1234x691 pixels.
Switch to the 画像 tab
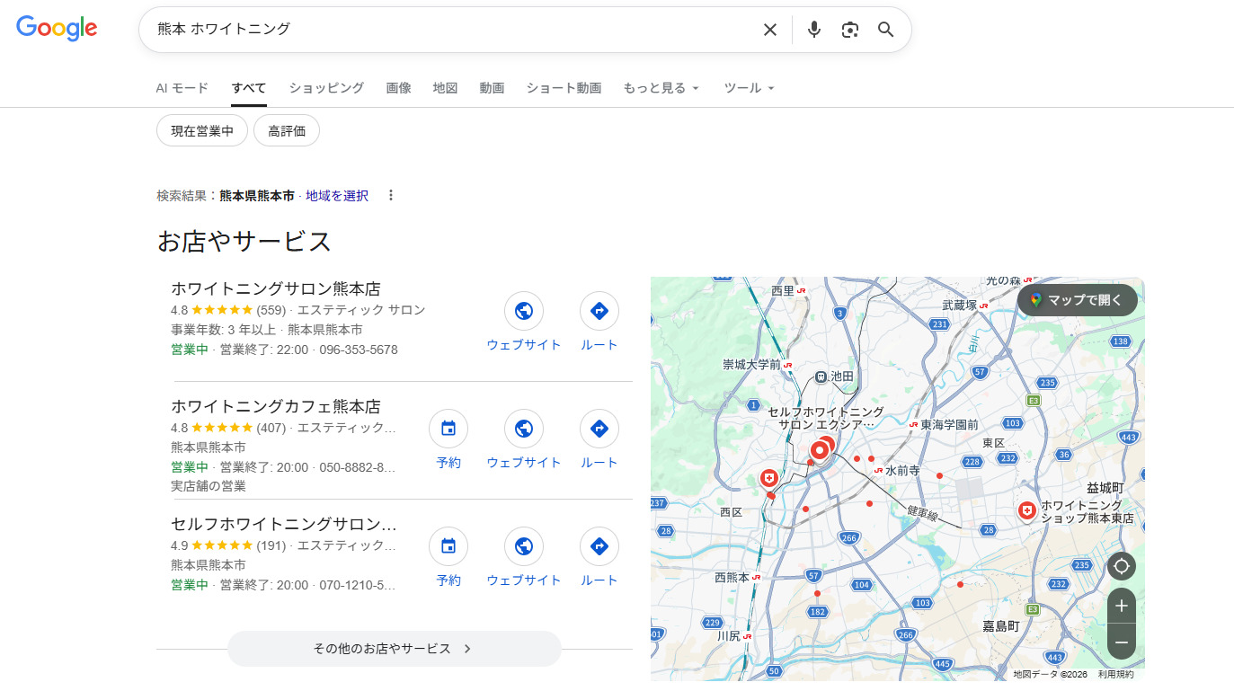[398, 87]
